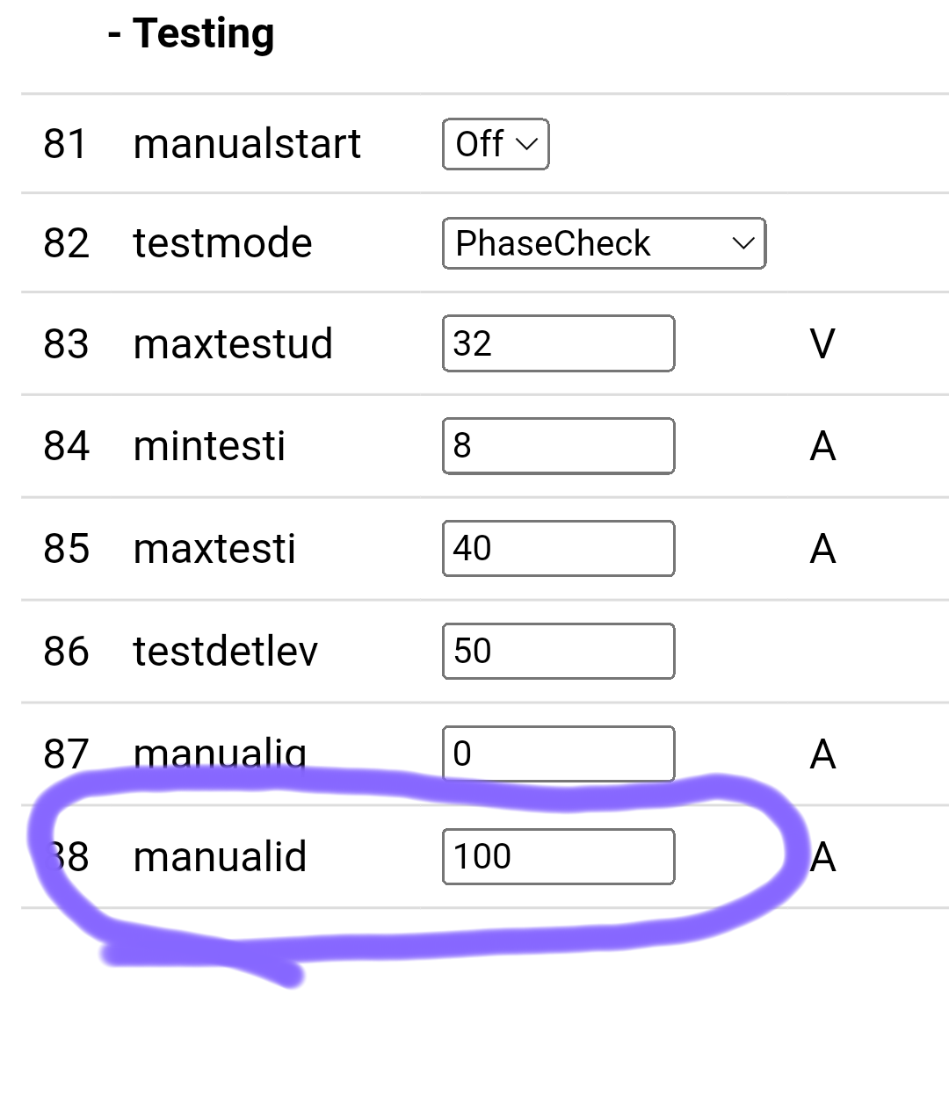Image resolution: width=949 pixels, height=1096 pixels.
Task: Open the testmode PhaseCheck dropdown
Action: click(x=604, y=243)
